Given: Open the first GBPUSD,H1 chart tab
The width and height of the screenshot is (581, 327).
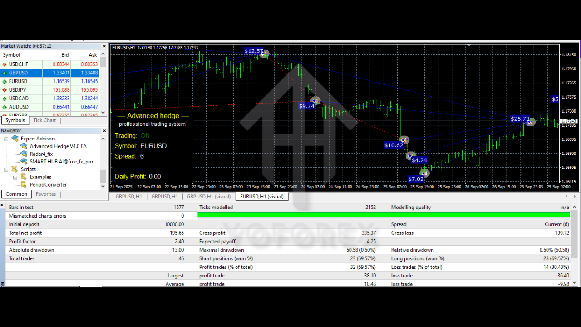Looking at the screenshot, I should (x=128, y=196).
